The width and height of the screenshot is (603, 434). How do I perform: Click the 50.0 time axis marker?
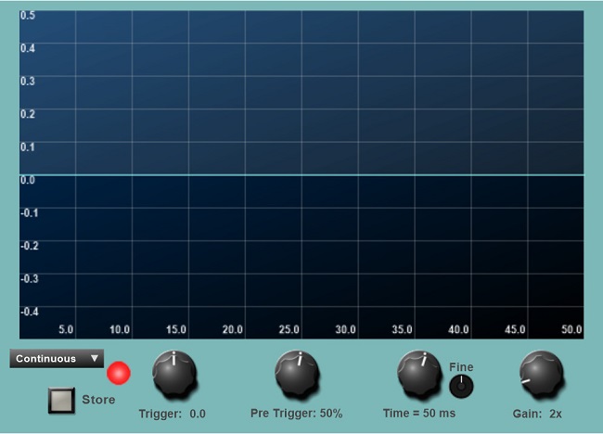571,329
